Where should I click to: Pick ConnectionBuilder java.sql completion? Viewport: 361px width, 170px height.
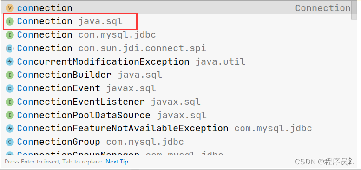[x=178, y=75]
